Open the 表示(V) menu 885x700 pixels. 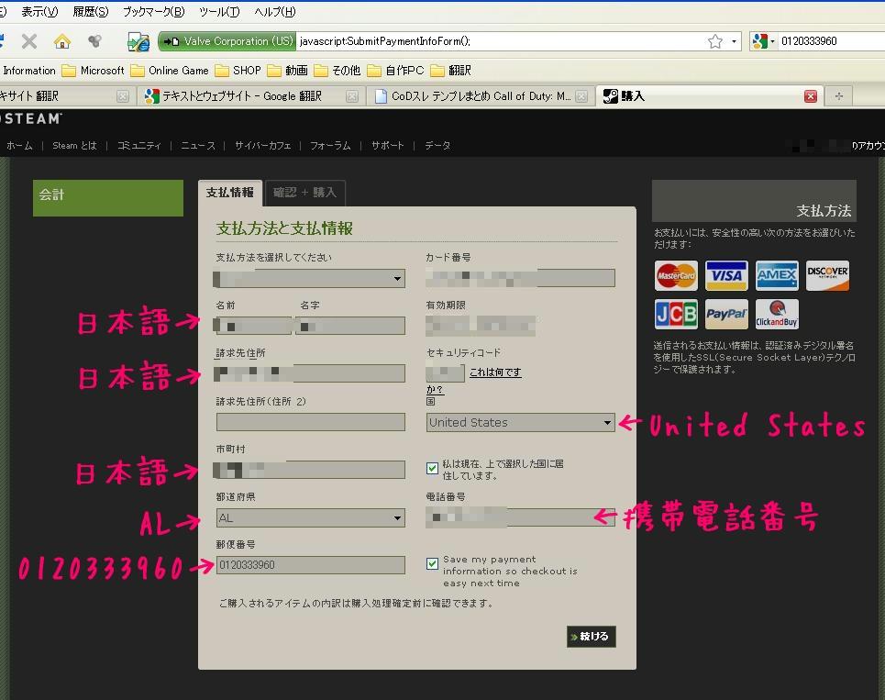pos(39,11)
